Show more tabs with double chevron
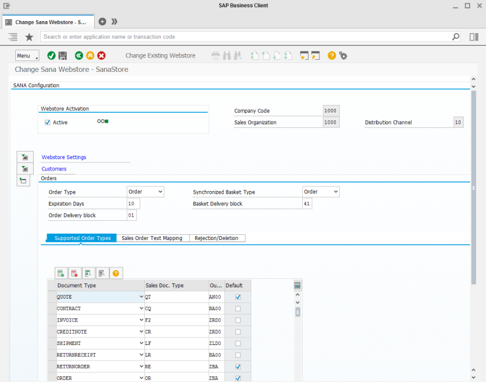The image size is (486, 382). point(115,22)
